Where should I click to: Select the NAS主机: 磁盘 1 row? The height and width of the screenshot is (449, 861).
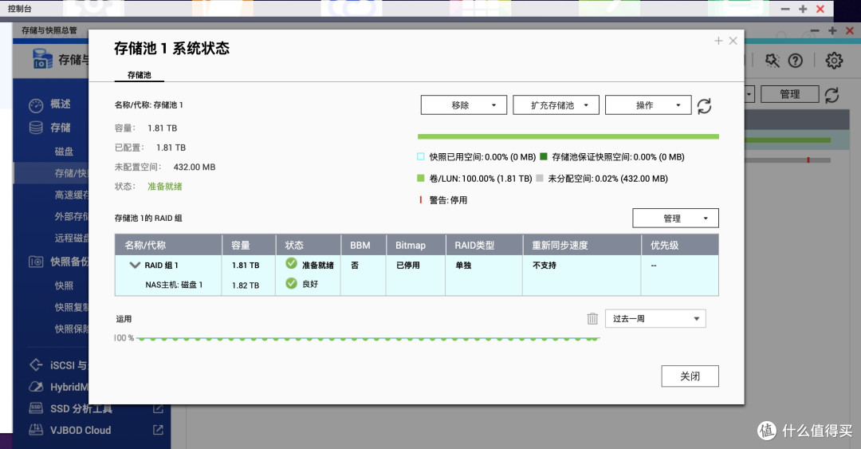pyautogui.click(x=416, y=285)
